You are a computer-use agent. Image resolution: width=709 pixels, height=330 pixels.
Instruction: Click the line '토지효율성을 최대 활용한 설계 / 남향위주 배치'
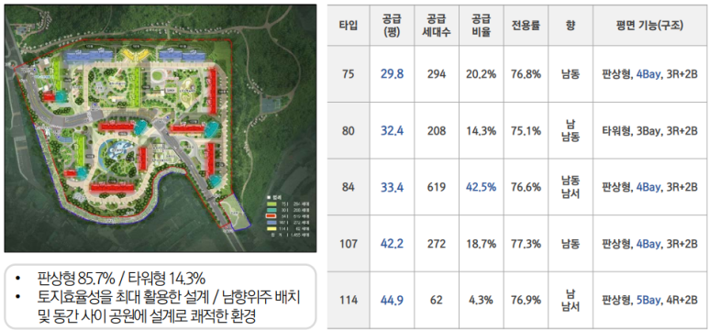coord(170,297)
